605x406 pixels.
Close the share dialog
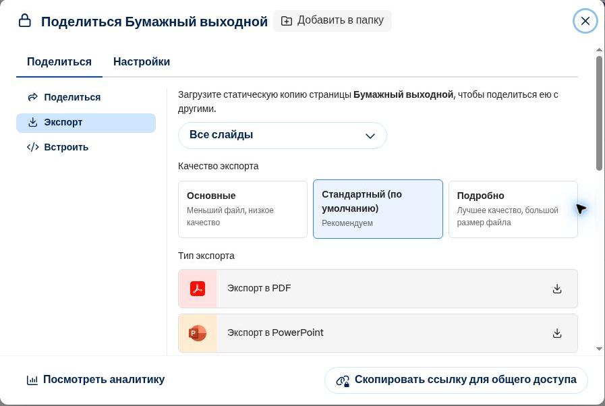click(x=585, y=21)
